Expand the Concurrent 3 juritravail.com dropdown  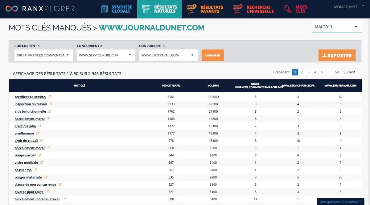pyautogui.click(x=168, y=55)
